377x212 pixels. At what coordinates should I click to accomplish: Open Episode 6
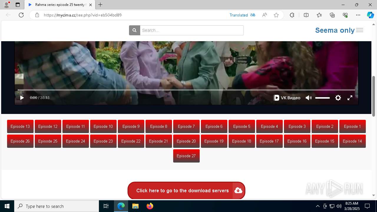pos(214,126)
